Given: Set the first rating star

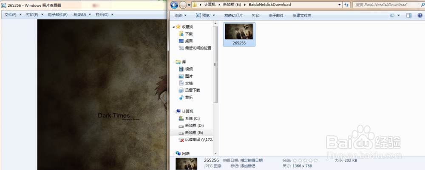Looking at the screenshot, I should [295, 160].
